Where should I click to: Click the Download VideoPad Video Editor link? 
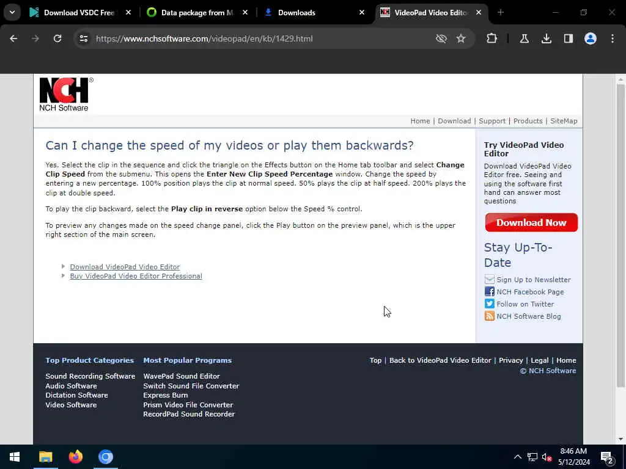[125, 267]
